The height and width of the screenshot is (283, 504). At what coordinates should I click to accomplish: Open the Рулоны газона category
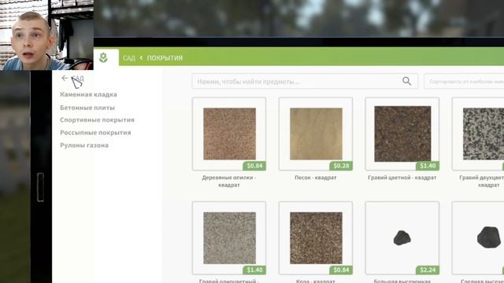tap(84, 145)
